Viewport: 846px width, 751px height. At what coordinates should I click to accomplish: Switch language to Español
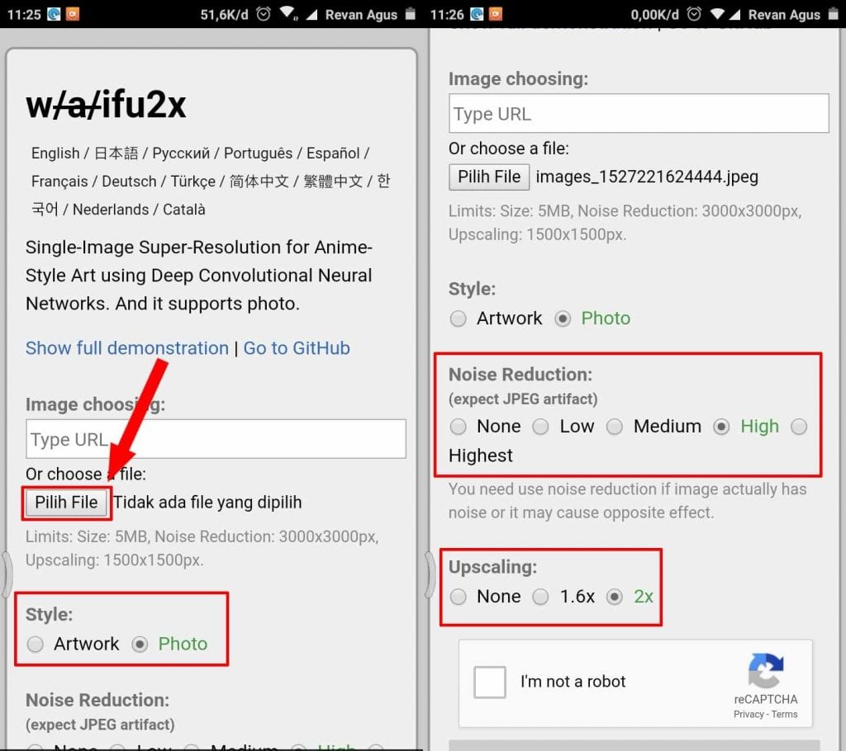[x=333, y=154]
